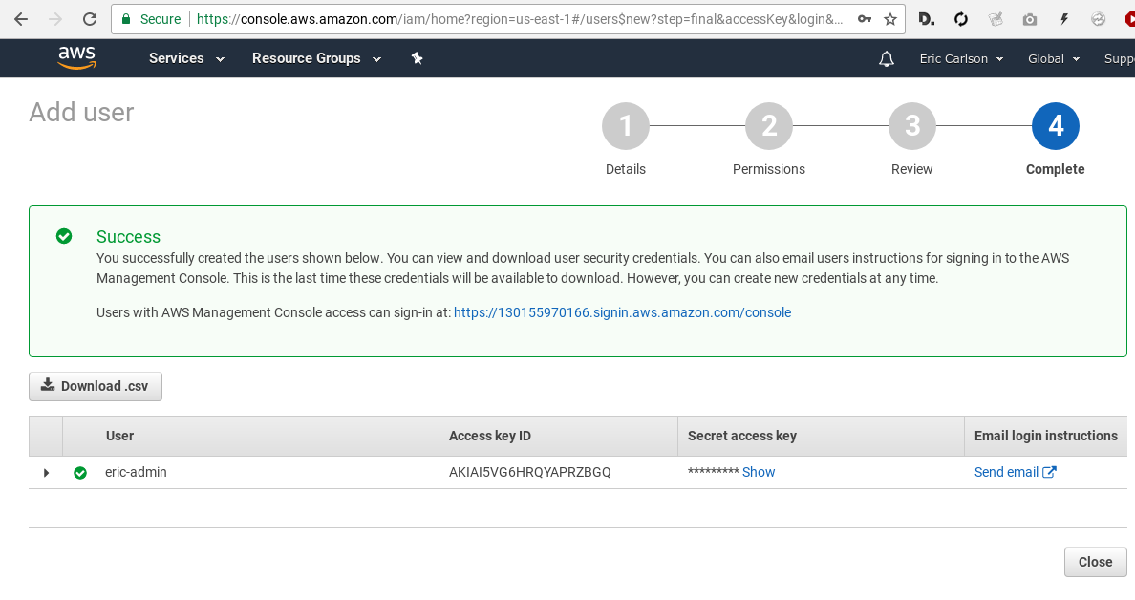Click the browser back arrow
The image size is (1135, 600).
pos(21,19)
